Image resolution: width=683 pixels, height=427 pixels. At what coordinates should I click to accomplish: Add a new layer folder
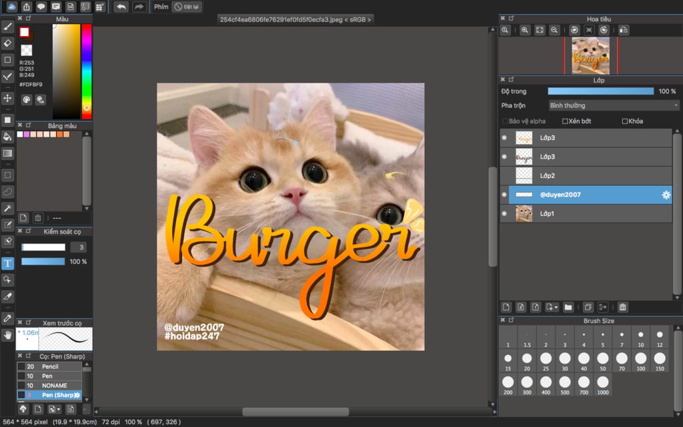pos(568,307)
